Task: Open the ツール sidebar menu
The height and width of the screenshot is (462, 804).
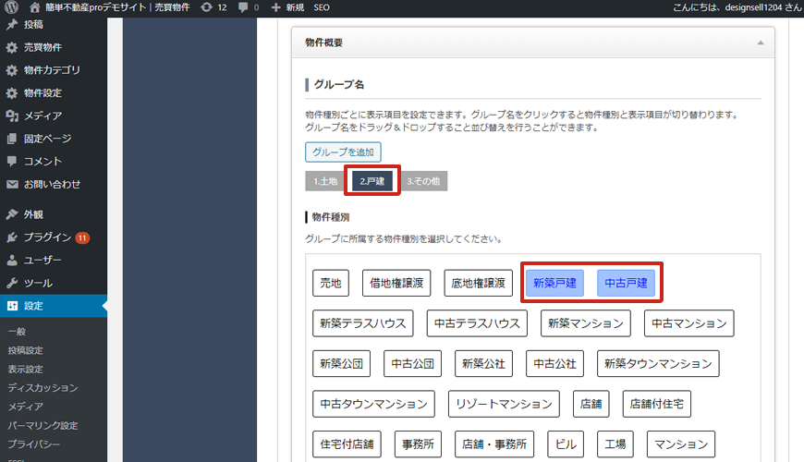Action: (38, 283)
